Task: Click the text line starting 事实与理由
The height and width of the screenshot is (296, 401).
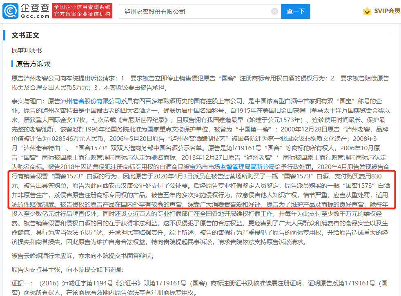Action: click(197, 101)
